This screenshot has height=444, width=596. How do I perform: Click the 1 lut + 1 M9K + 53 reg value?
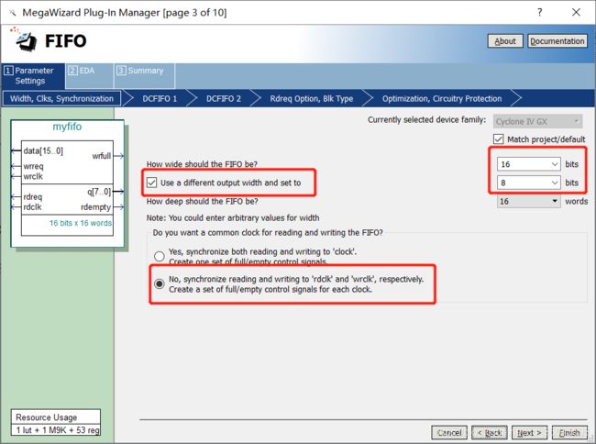pyautogui.click(x=58, y=430)
